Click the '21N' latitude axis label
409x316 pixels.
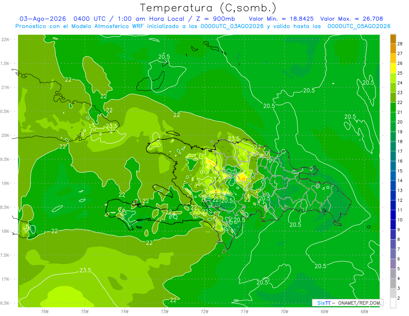[5, 87]
